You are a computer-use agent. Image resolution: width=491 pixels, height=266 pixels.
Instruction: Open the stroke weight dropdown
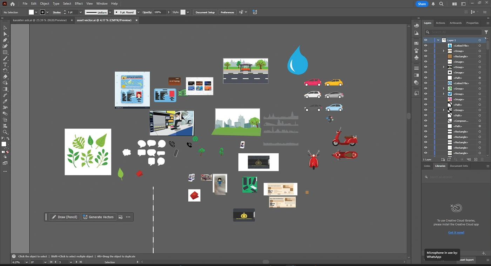(80, 12)
